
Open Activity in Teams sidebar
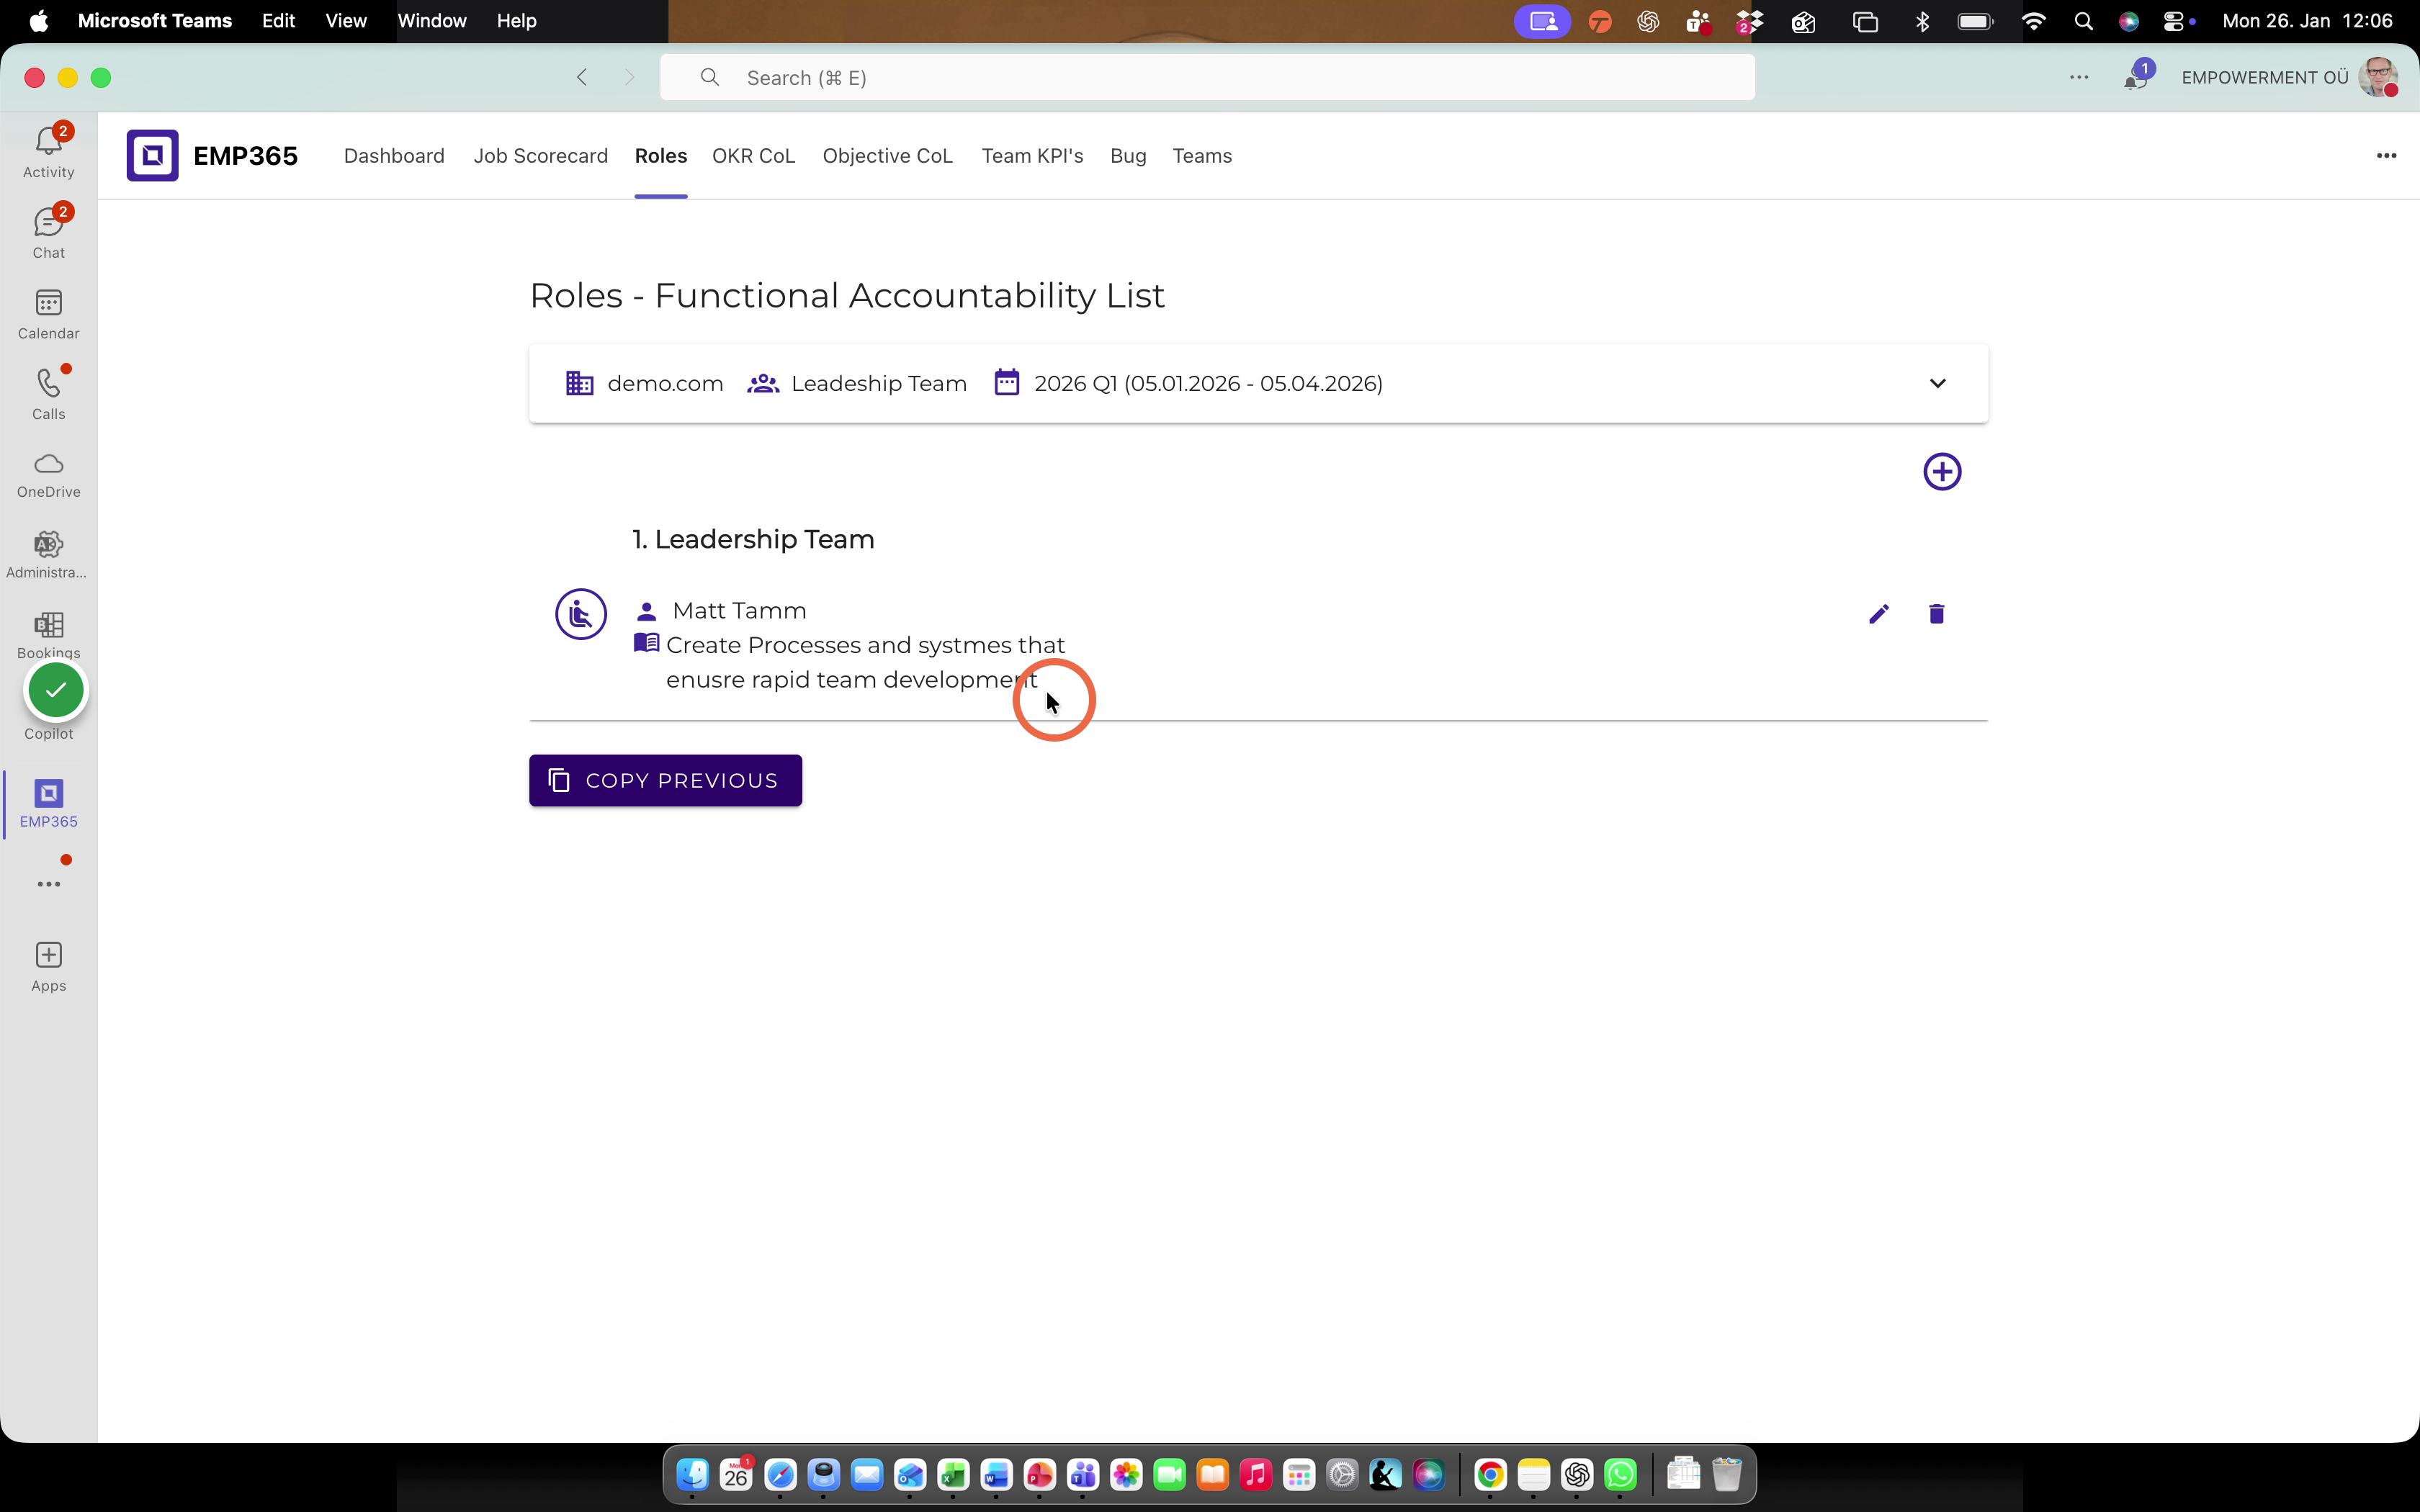[48, 152]
